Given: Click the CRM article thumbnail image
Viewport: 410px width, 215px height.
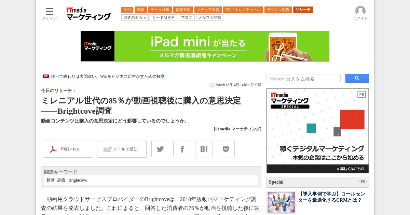Looking at the screenshot, I should coord(281,202).
